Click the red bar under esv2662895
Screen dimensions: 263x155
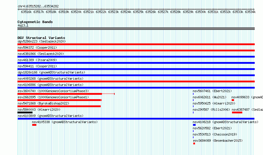[x=59, y=100]
